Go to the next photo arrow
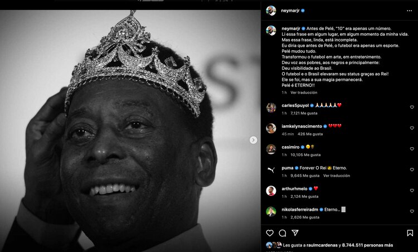Image resolution: width=418 pixels, height=252 pixels. coord(253,140)
